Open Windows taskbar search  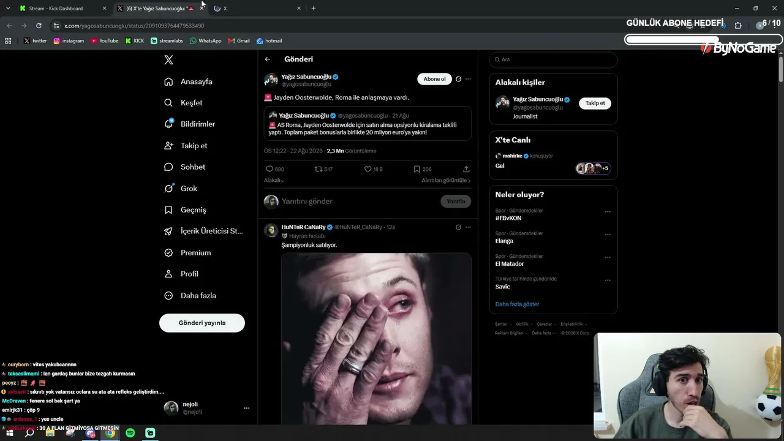29,433
